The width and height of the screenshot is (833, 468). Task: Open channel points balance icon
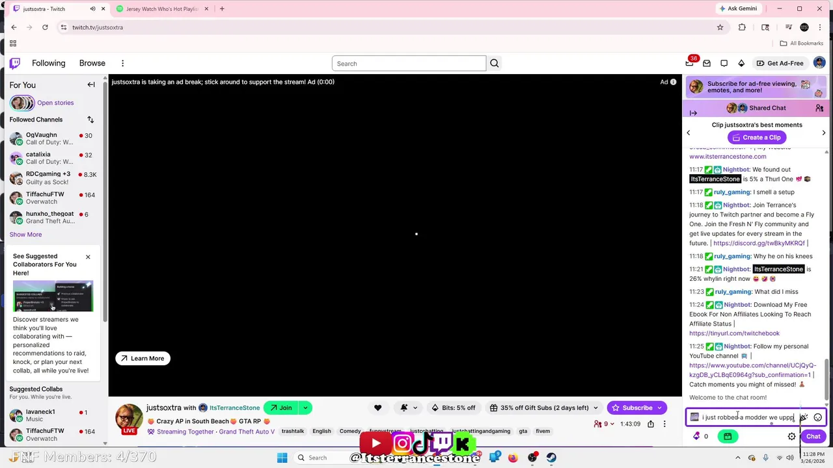point(700,436)
